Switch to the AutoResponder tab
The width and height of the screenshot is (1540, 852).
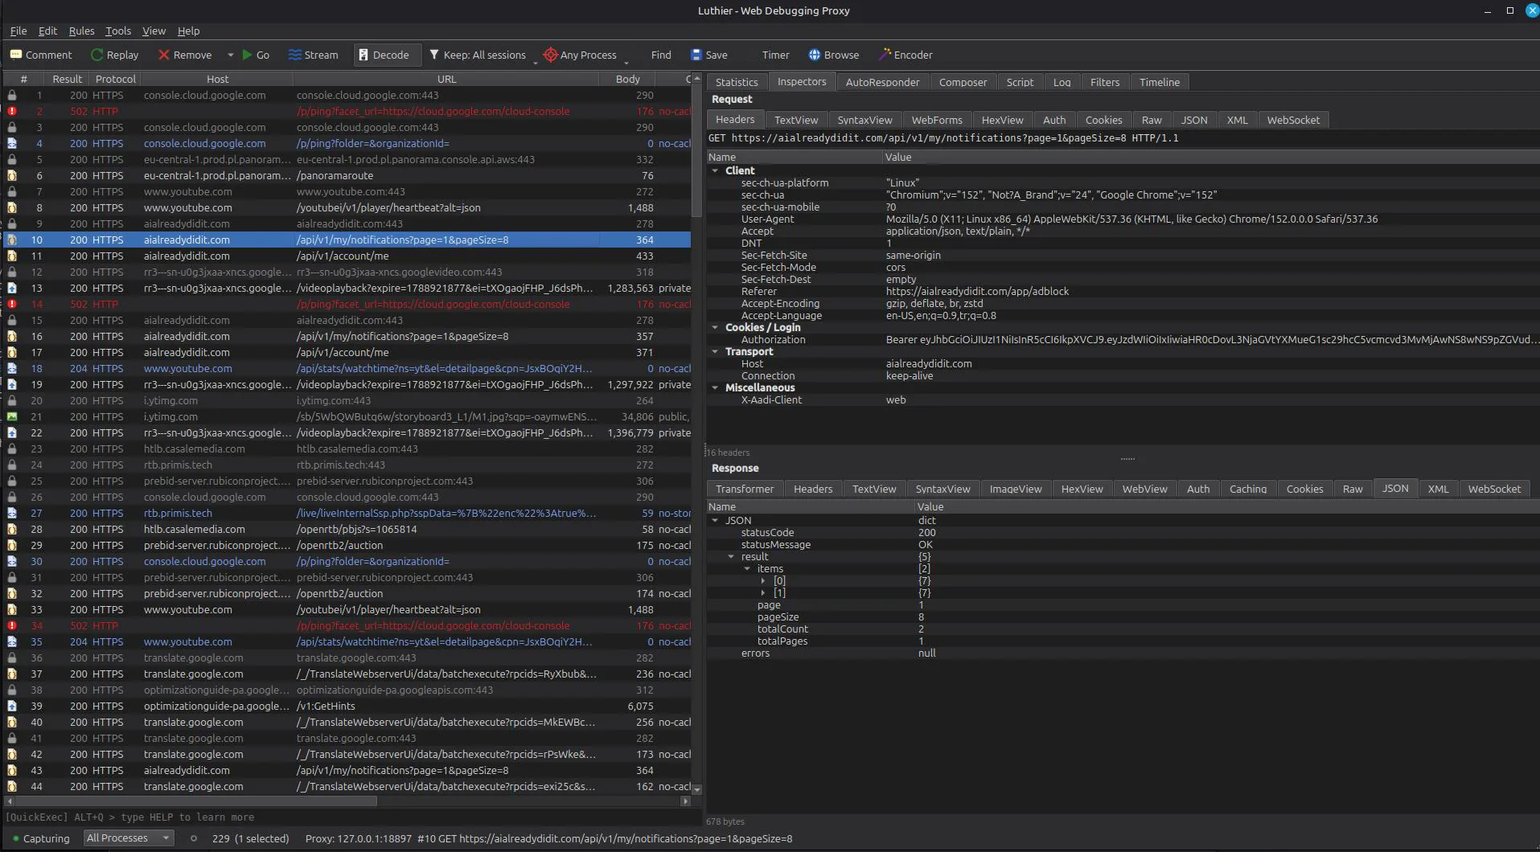pyautogui.click(x=882, y=82)
